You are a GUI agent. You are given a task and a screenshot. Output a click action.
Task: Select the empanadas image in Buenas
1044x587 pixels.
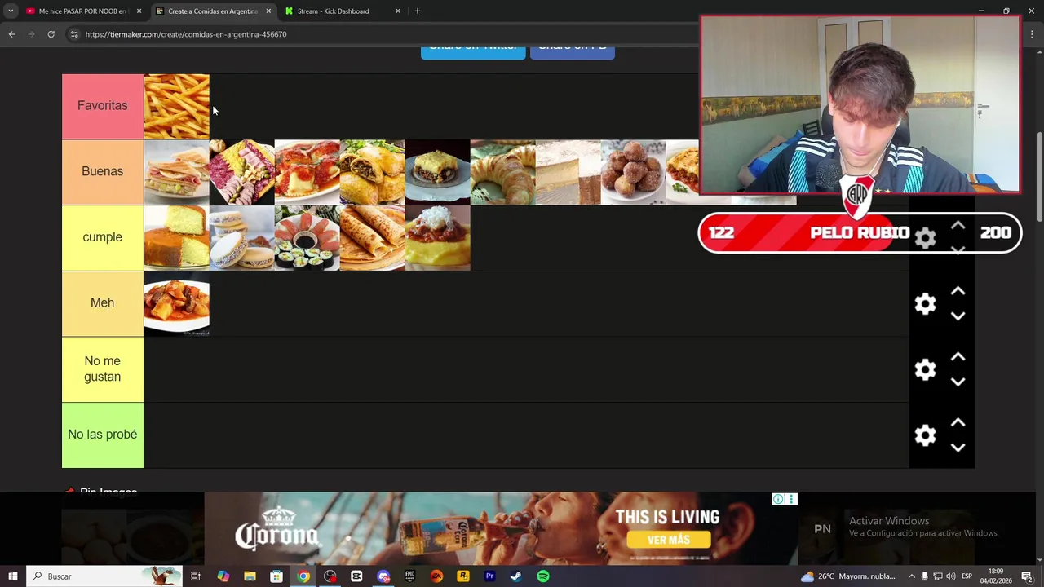(x=372, y=172)
